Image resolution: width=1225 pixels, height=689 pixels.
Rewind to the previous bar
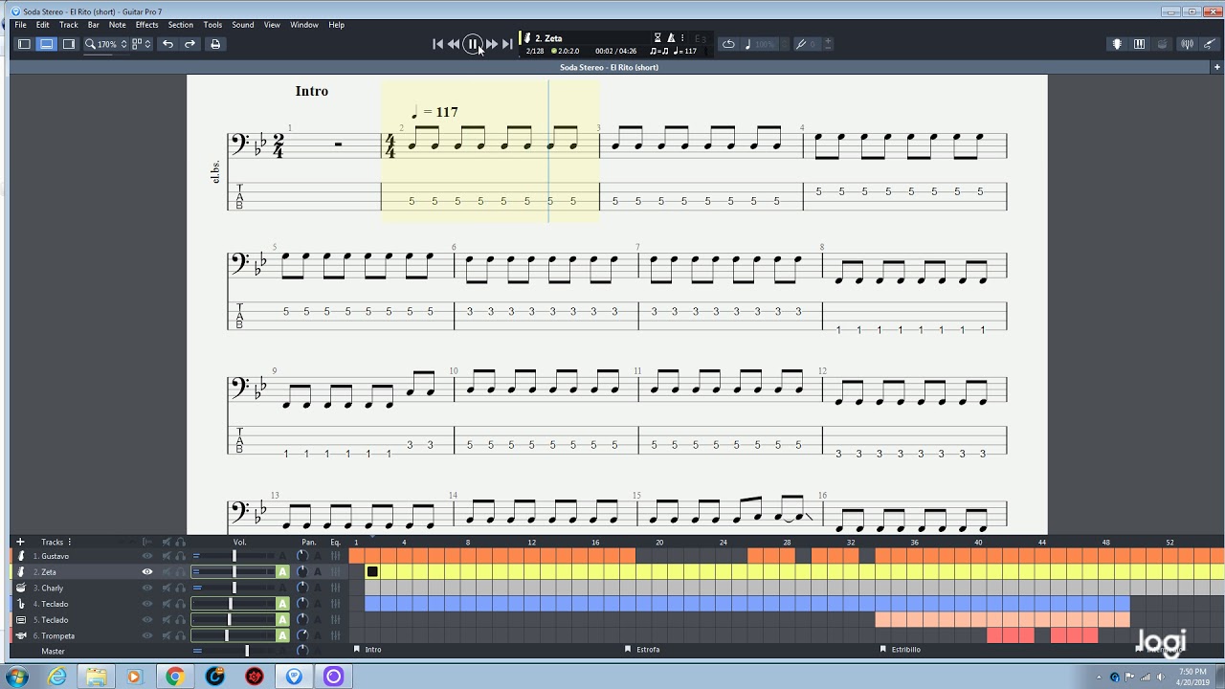[x=454, y=44]
